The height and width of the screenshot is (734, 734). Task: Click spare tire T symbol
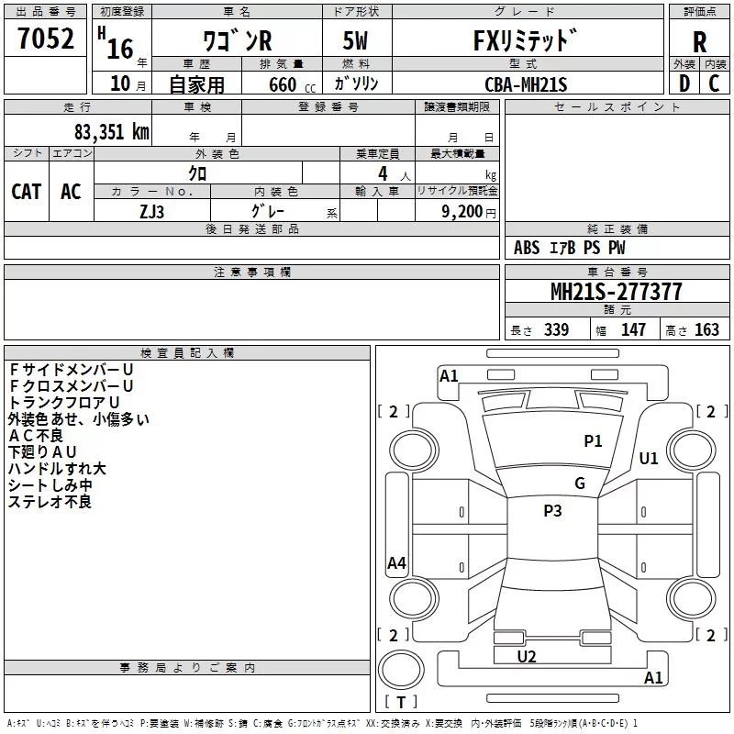pos(401,702)
